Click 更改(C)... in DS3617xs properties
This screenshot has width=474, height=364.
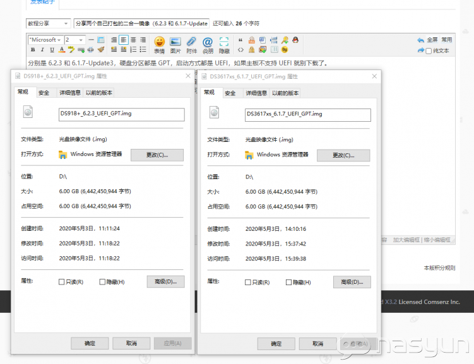[343, 155]
